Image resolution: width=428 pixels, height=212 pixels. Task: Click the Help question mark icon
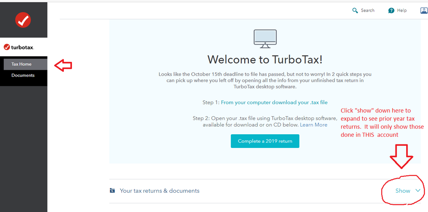click(391, 11)
